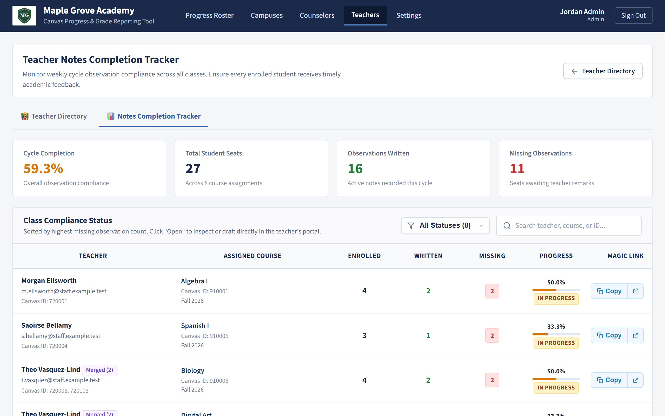665x416 pixels.
Task: Click Jordan Admin user name
Action: point(582,11)
